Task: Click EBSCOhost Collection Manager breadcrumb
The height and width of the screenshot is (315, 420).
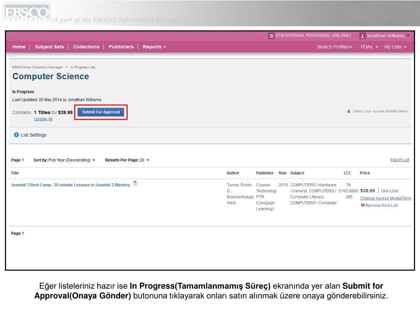Action: 37,67
